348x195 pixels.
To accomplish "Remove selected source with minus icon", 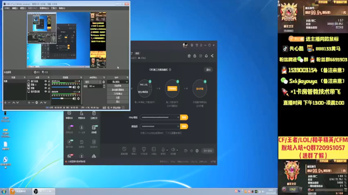I will tap(33, 103).
